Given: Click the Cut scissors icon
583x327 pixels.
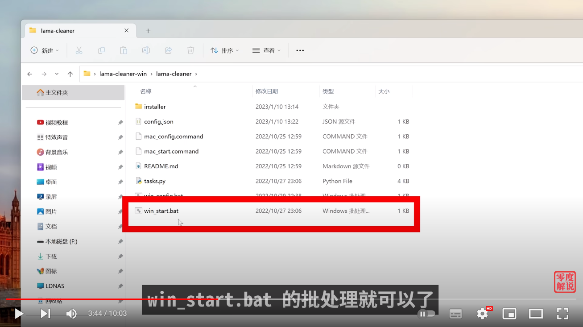Looking at the screenshot, I should click(79, 50).
